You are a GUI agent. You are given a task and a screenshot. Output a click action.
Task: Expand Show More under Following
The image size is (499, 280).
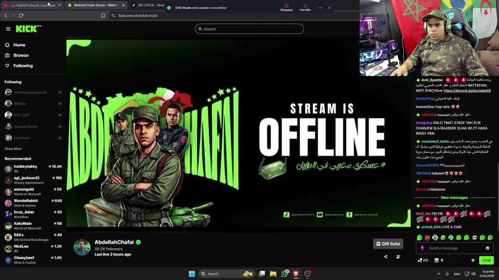[13, 149]
